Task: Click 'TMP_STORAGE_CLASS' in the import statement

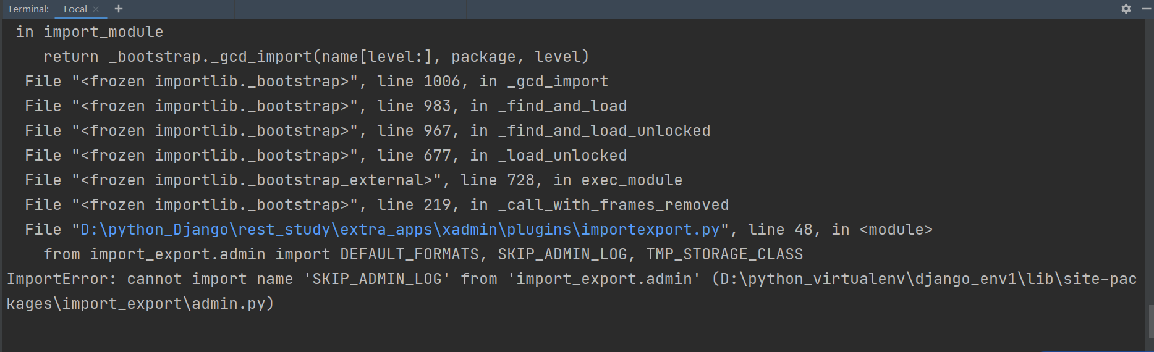Action: [x=724, y=254]
